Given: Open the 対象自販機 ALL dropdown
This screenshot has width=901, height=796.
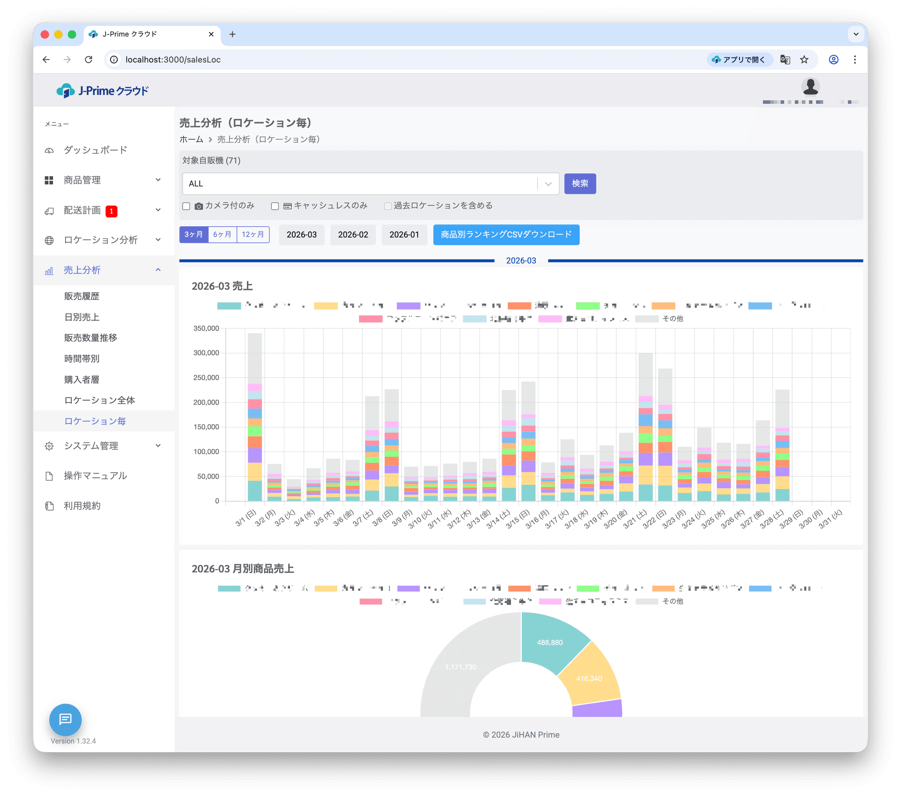Looking at the screenshot, I should [548, 184].
